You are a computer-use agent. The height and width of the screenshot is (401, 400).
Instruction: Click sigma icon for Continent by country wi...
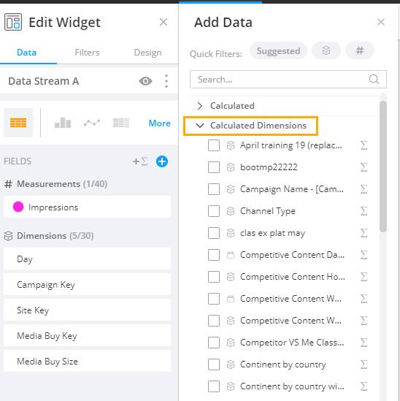(x=364, y=386)
